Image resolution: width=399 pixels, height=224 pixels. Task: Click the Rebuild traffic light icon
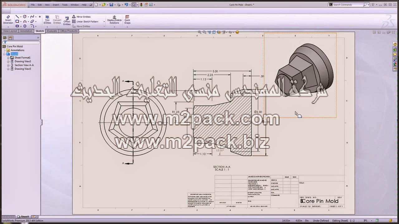(x=141, y=5)
